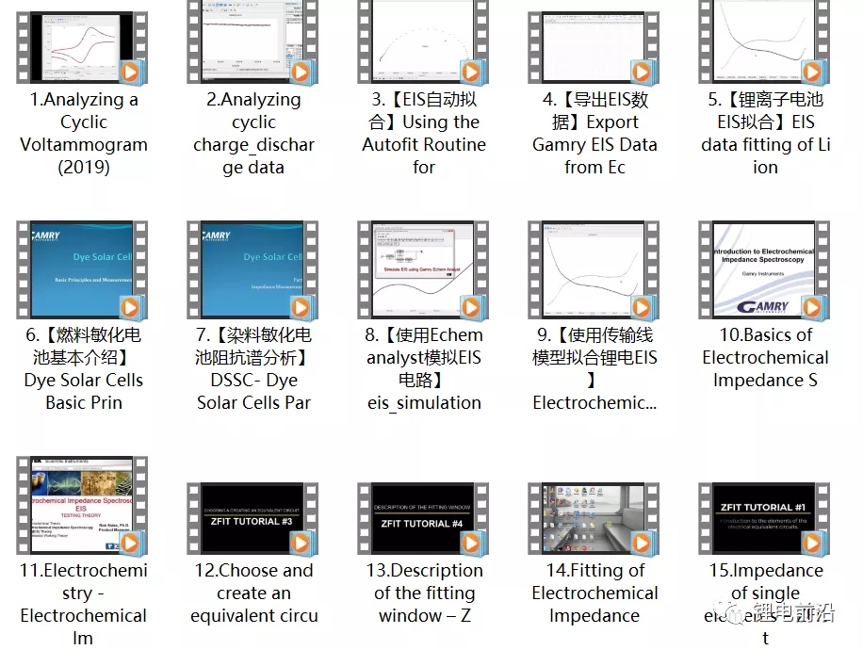
Task: Select video 11 Electrochemistry EIS theory thumbnail
Action: tap(83, 505)
